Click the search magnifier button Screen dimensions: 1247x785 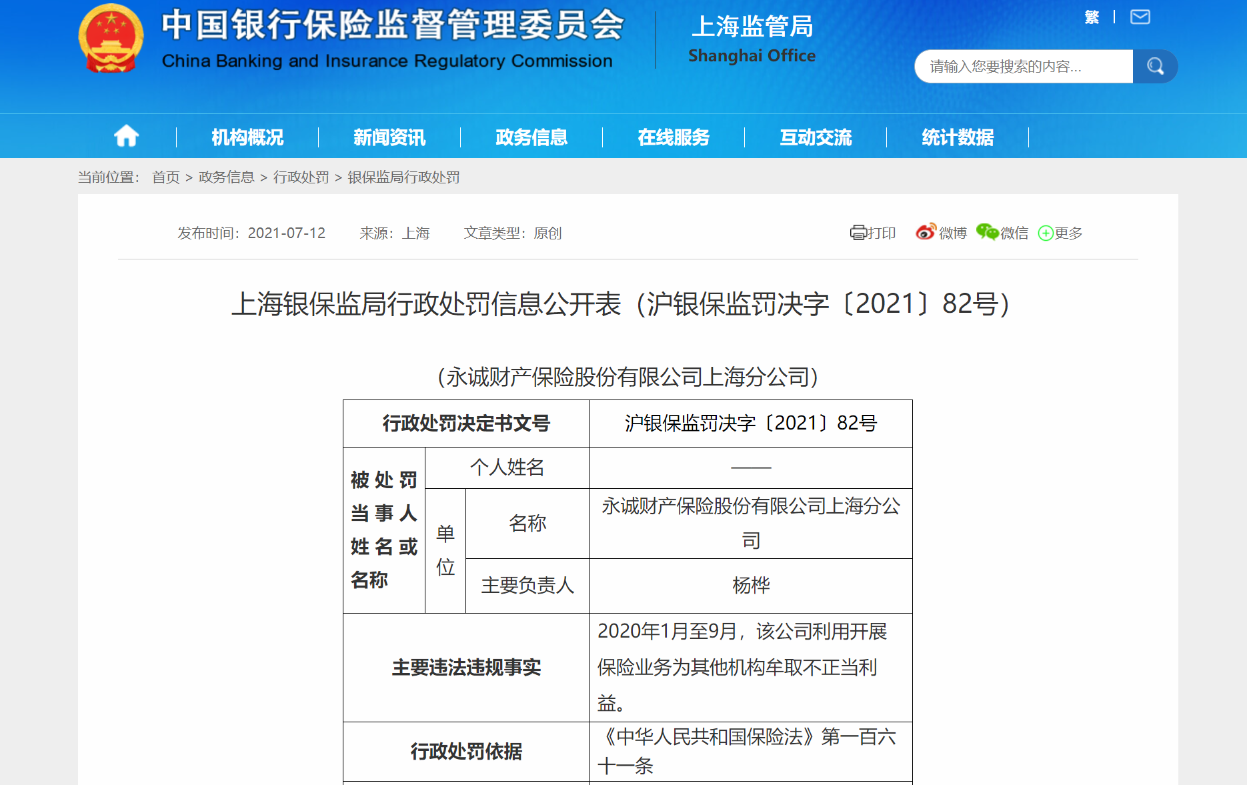point(1155,66)
